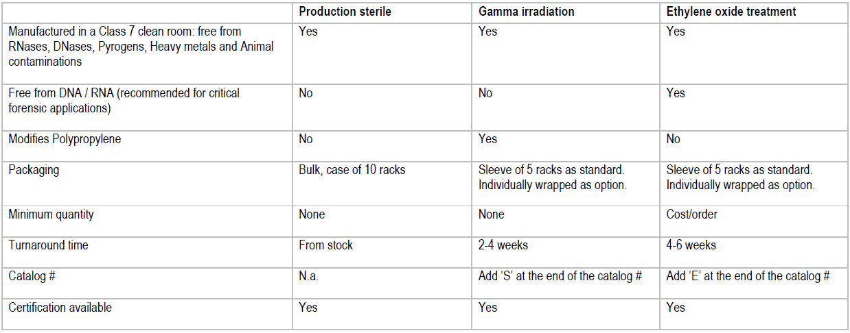Select the 'Modifies Polypropylene' row label
Screen dimensions: 850x333
coord(65,139)
